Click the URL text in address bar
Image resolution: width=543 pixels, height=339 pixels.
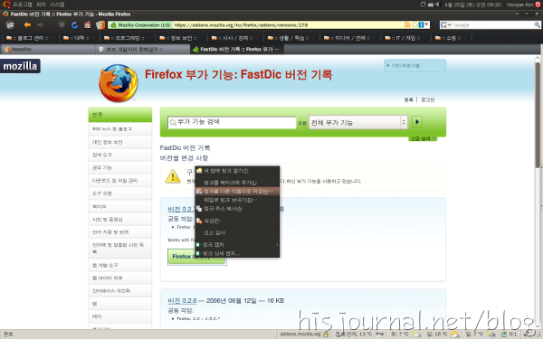pyautogui.click(x=241, y=25)
